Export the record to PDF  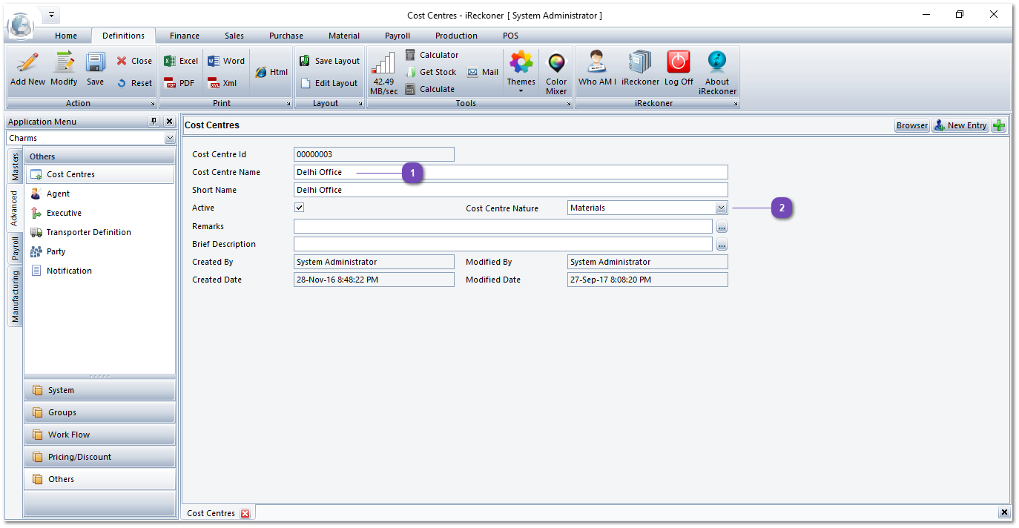(x=179, y=83)
